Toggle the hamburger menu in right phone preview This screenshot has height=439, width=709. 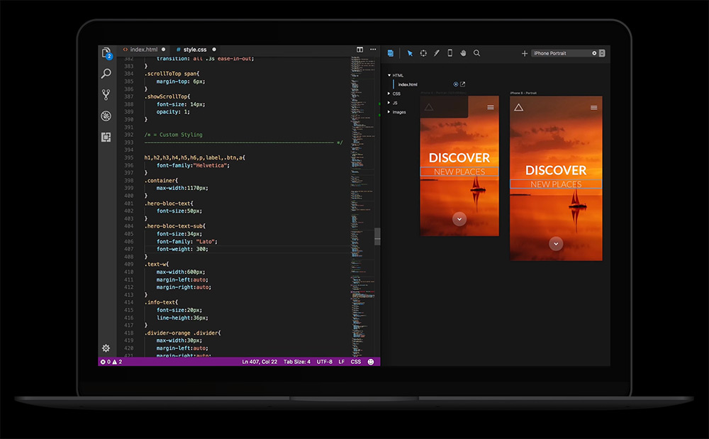point(593,108)
